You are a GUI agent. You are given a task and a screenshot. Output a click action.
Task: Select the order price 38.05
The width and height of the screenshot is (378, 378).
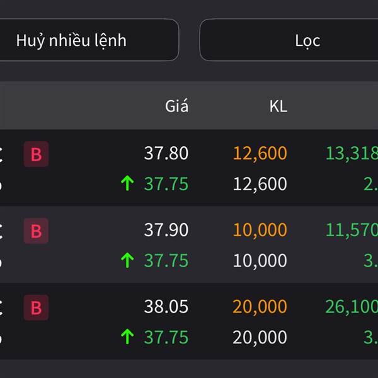pyautogui.click(x=166, y=307)
